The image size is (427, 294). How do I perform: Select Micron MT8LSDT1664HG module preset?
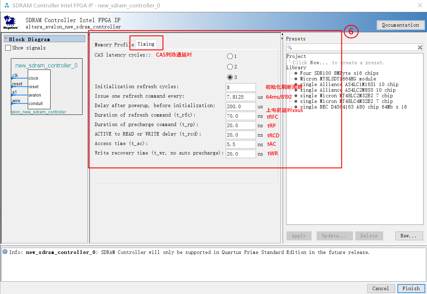[x=338, y=79]
